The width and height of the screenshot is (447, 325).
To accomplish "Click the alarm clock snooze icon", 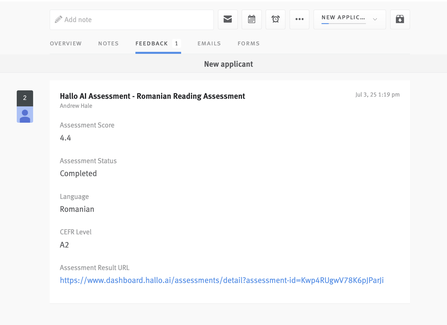I will 275,19.
